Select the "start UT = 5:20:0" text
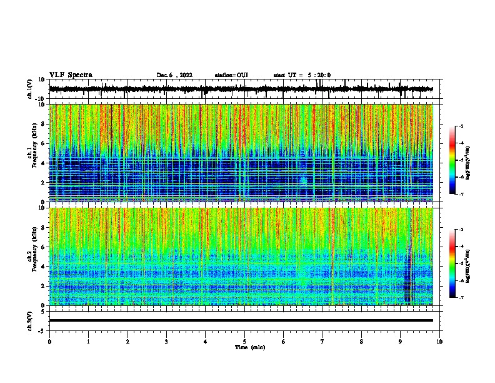 tap(302, 75)
